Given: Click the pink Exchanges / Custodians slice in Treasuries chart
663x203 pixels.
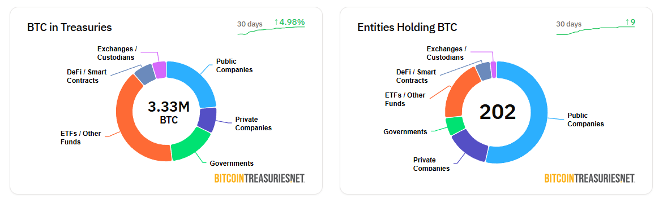Looking at the screenshot, I should coord(160,70).
